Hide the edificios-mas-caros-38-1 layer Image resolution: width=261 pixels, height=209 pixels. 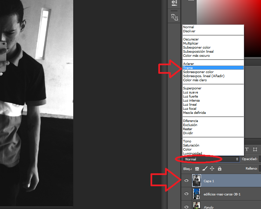[x=186, y=194]
